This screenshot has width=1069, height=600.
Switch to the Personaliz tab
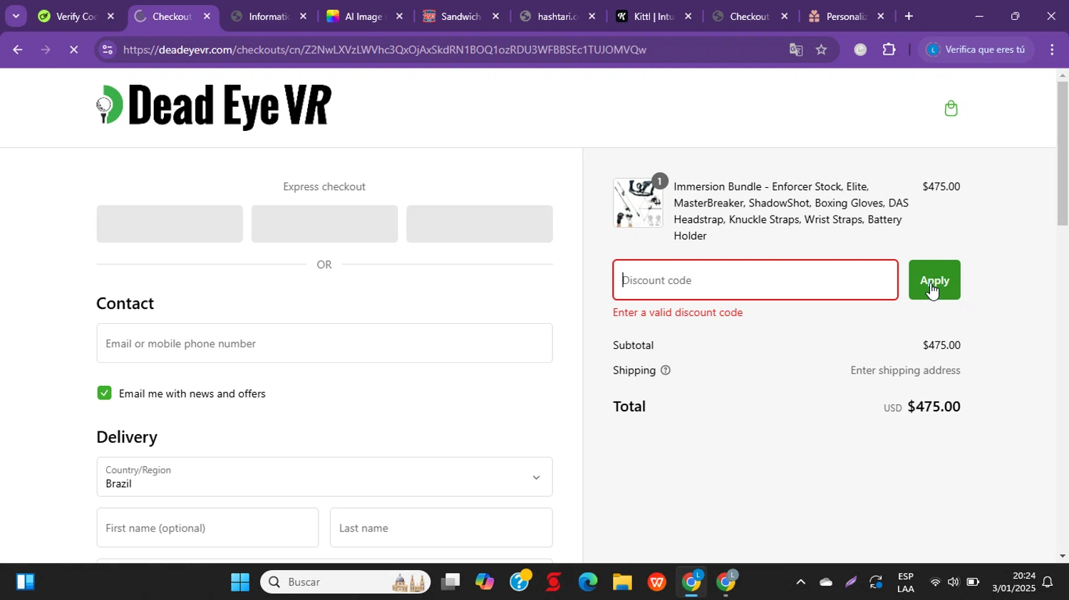(845, 16)
